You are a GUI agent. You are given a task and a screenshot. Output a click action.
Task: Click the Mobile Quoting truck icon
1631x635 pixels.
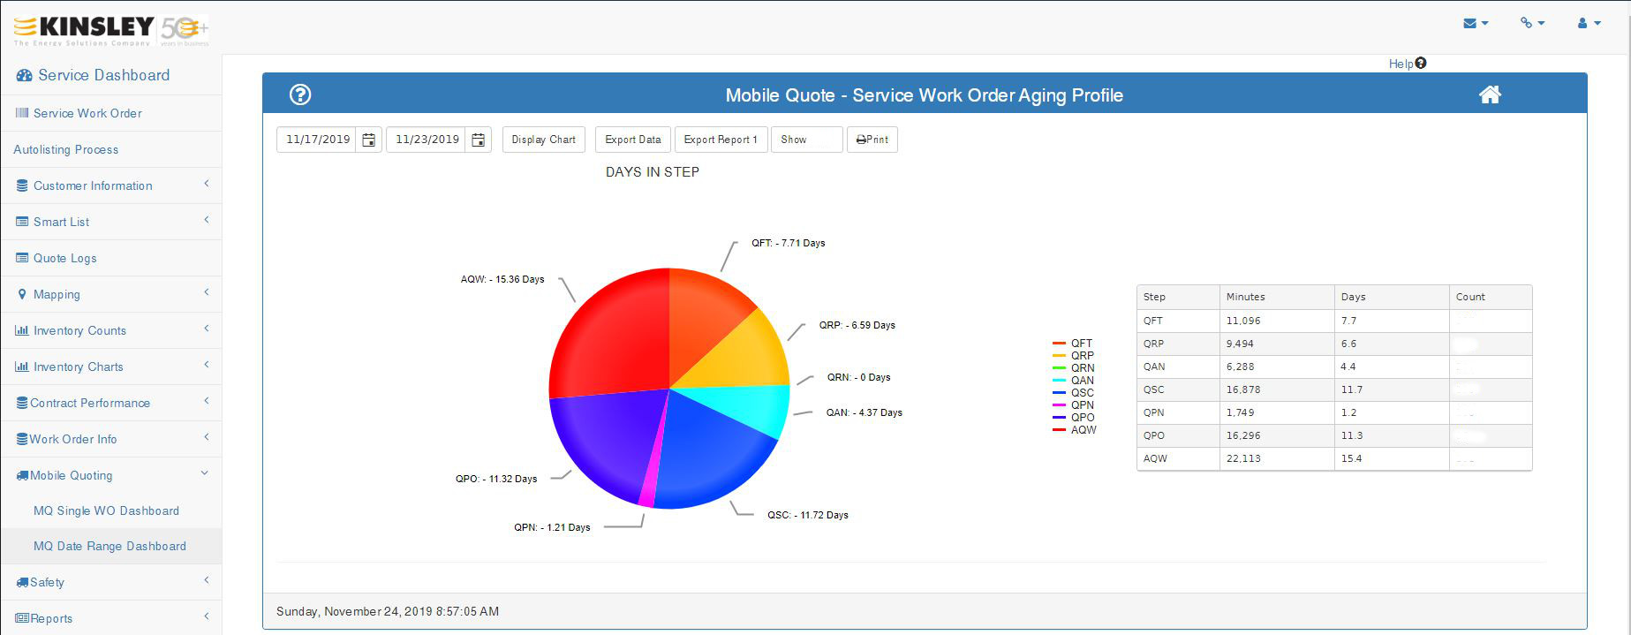tap(22, 475)
